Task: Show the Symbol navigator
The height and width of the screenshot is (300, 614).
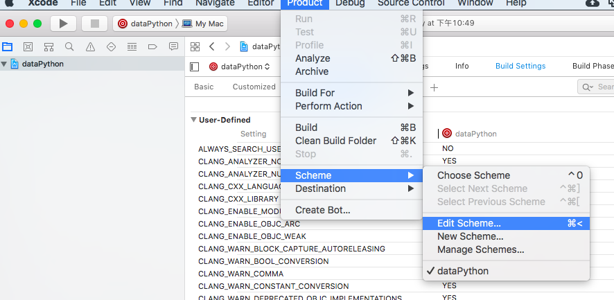Action: 49,47
